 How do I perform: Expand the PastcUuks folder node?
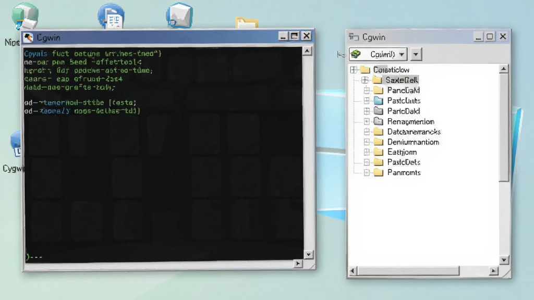pyautogui.click(x=367, y=101)
